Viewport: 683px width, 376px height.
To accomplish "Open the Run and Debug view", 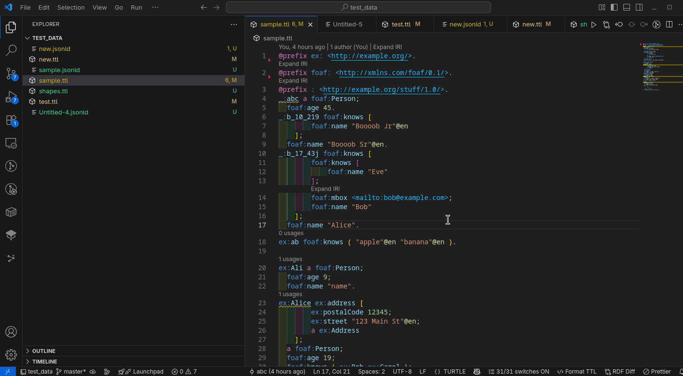I will pyautogui.click(x=11, y=97).
